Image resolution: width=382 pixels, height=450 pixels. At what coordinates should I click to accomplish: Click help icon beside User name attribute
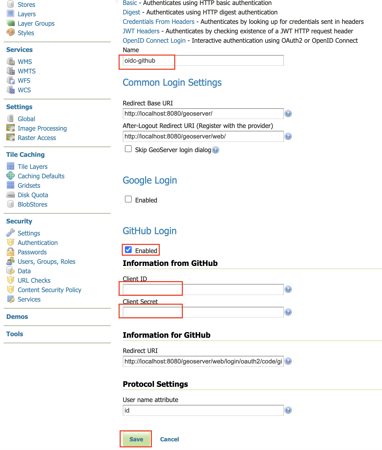pyautogui.click(x=288, y=410)
